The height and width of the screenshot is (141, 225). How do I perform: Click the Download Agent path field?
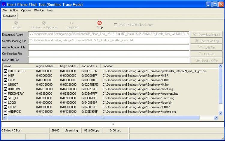coord(109,34)
